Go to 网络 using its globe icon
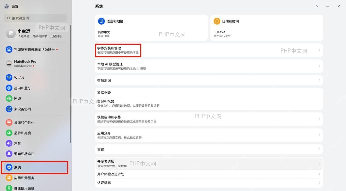This screenshot has height=191, width=346. 9,98
